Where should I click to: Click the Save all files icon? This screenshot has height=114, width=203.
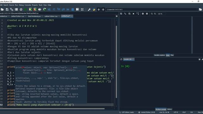(12, 9)
